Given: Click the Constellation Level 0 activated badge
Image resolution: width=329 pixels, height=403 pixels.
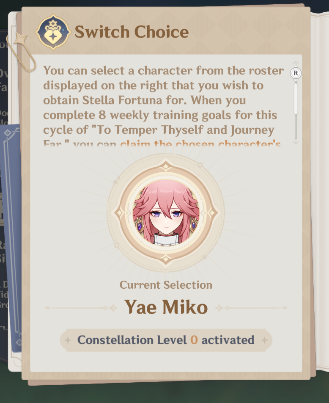Looking at the screenshot, I should [166, 340].
